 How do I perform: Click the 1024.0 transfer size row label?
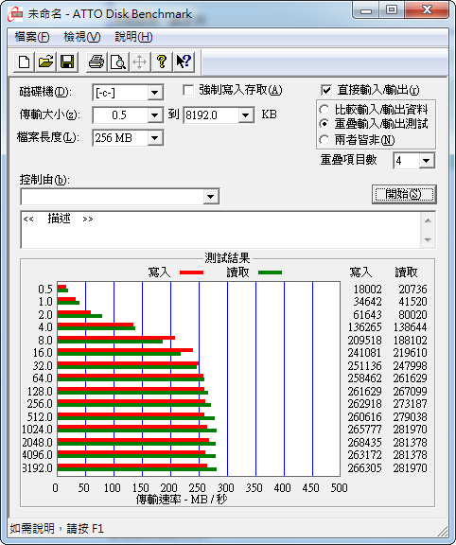[x=37, y=430]
